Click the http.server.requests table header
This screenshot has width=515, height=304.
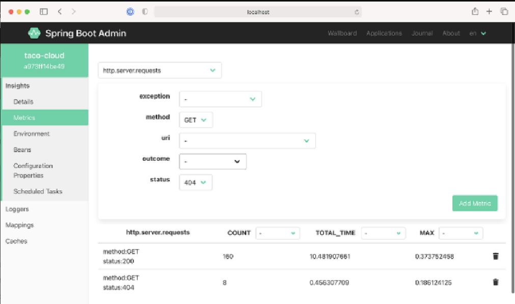click(x=158, y=232)
